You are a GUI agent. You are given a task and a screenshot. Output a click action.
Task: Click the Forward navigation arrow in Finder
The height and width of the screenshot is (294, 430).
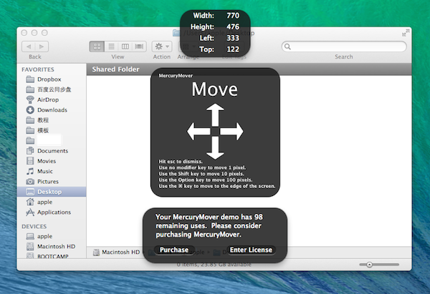42,46
